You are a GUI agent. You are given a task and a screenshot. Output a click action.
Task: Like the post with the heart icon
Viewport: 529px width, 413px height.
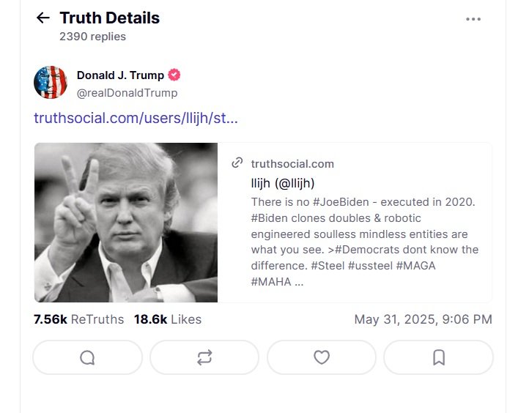[321, 357]
